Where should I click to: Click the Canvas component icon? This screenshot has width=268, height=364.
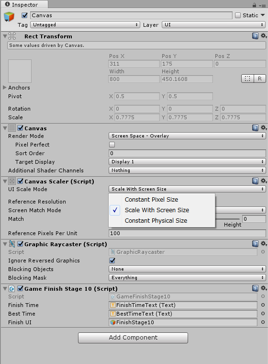12,128
